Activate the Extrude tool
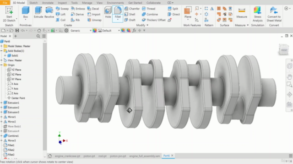The image size is (293, 164). [38, 12]
